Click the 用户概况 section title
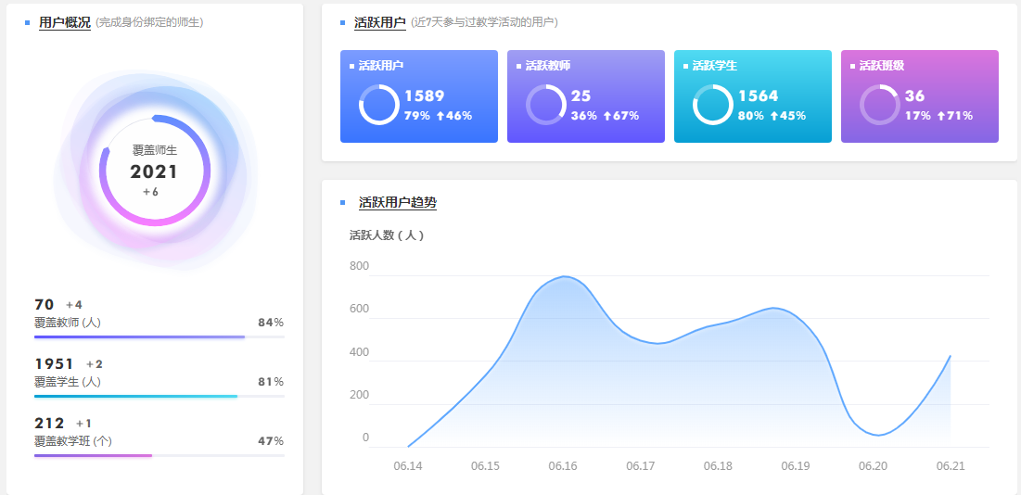 [65, 23]
